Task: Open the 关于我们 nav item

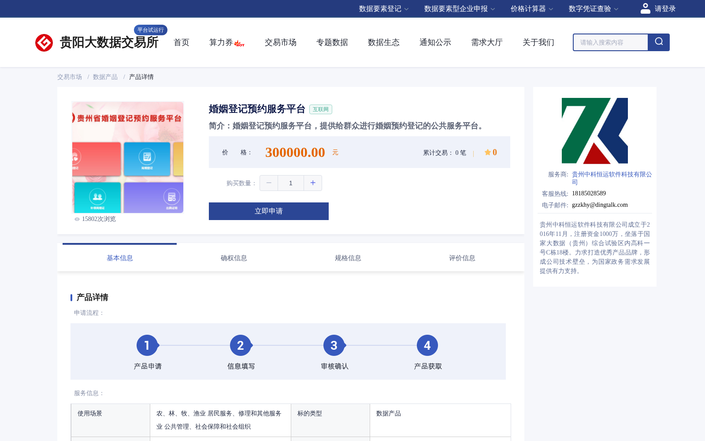Action: click(x=538, y=42)
